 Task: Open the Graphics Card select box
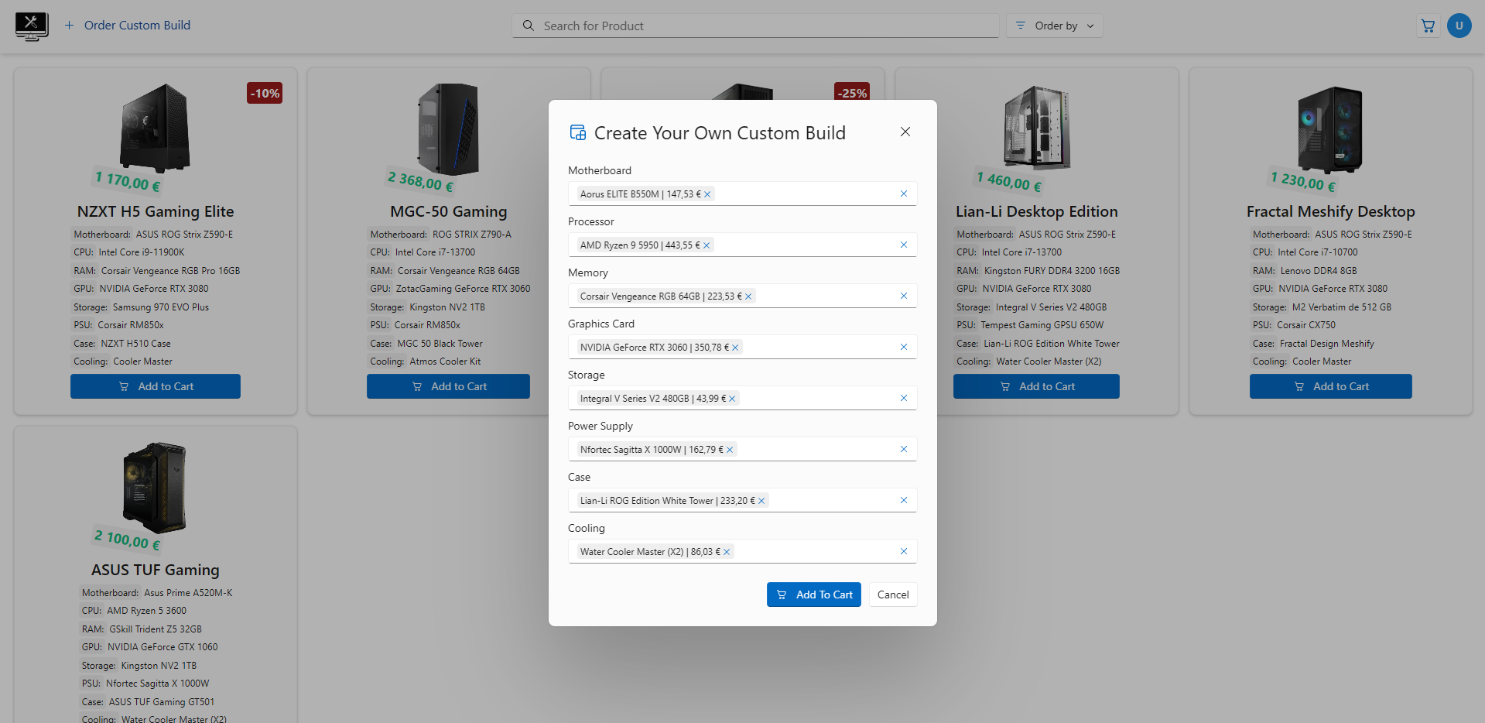click(742, 347)
